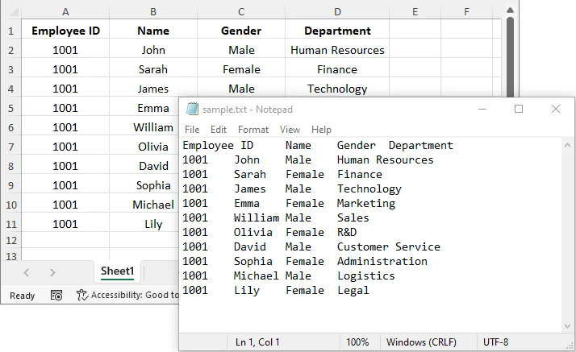576x352 pixels.
Task: Select row 12 header in Excel
Action: click(x=11, y=241)
